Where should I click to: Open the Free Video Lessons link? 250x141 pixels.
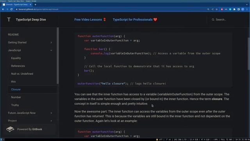(90, 20)
